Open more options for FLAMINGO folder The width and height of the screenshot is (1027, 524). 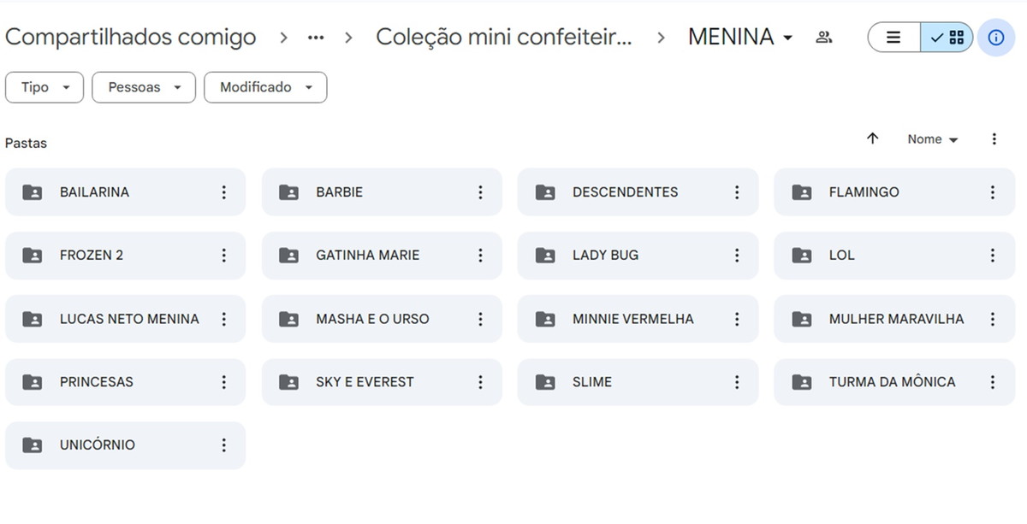(993, 192)
